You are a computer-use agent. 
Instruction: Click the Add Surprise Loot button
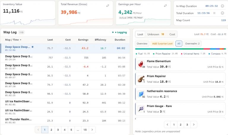pos(162,43)
